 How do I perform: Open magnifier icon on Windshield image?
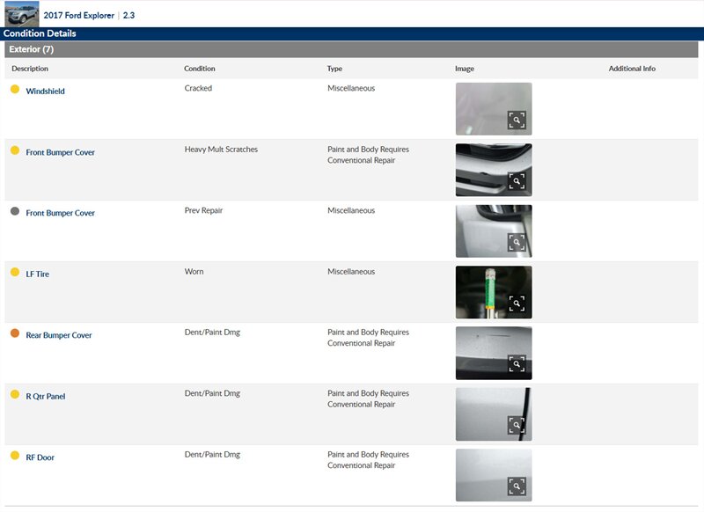point(517,120)
